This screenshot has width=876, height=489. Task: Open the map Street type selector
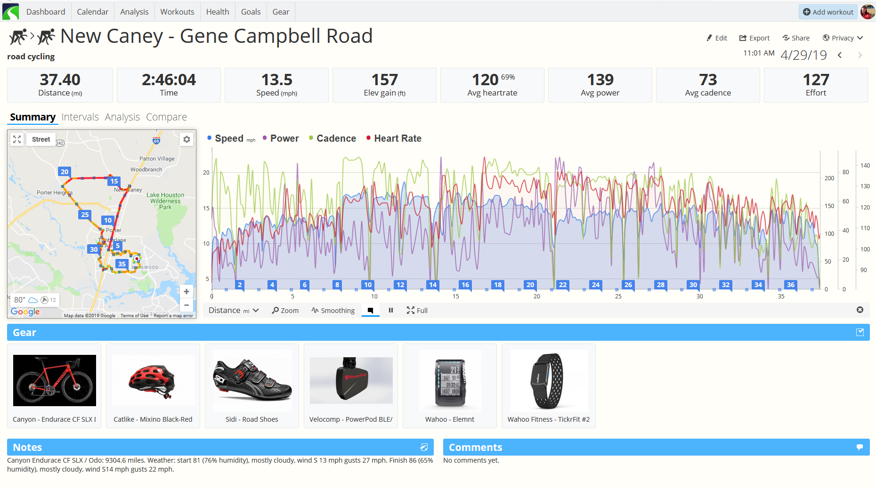(41, 139)
